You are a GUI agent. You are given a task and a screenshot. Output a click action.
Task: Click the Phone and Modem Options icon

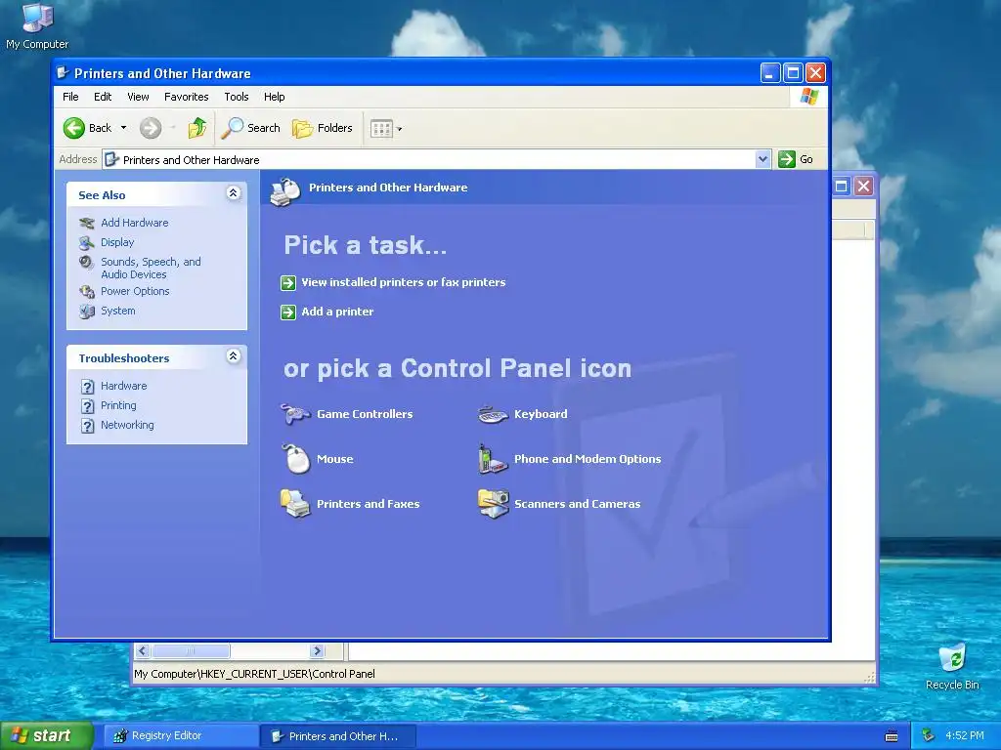[x=493, y=459]
